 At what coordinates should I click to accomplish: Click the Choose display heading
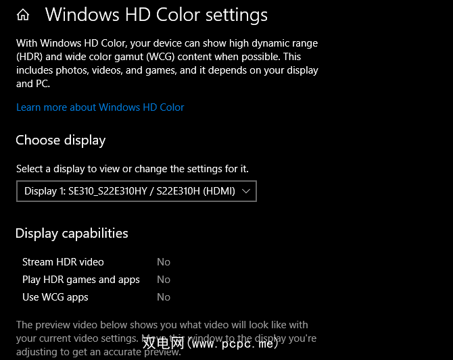(61, 140)
